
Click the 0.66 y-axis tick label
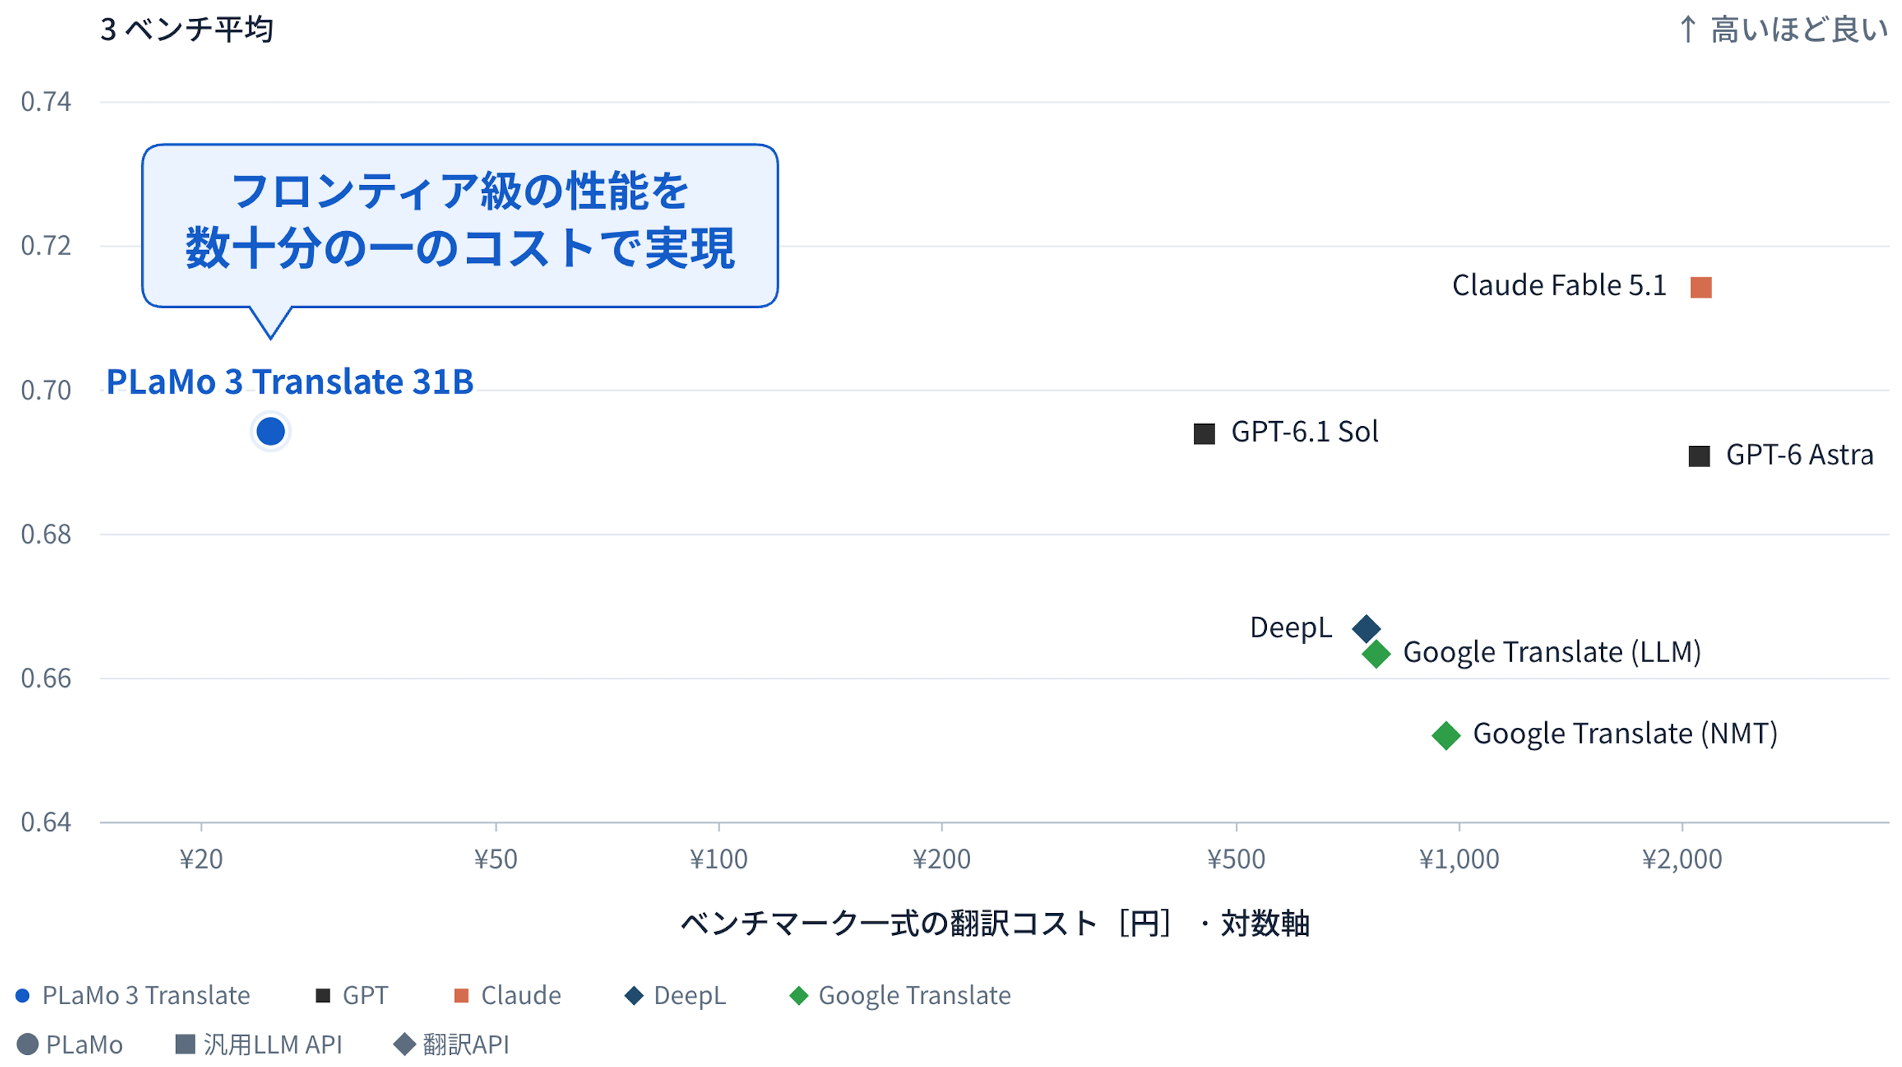click(46, 678)
